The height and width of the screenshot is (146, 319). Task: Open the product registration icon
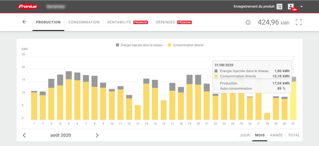click(279, 7)
